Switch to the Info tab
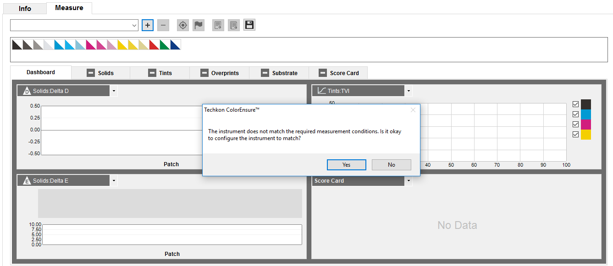The width and height of the screenshot is (613, 266). 25,9
